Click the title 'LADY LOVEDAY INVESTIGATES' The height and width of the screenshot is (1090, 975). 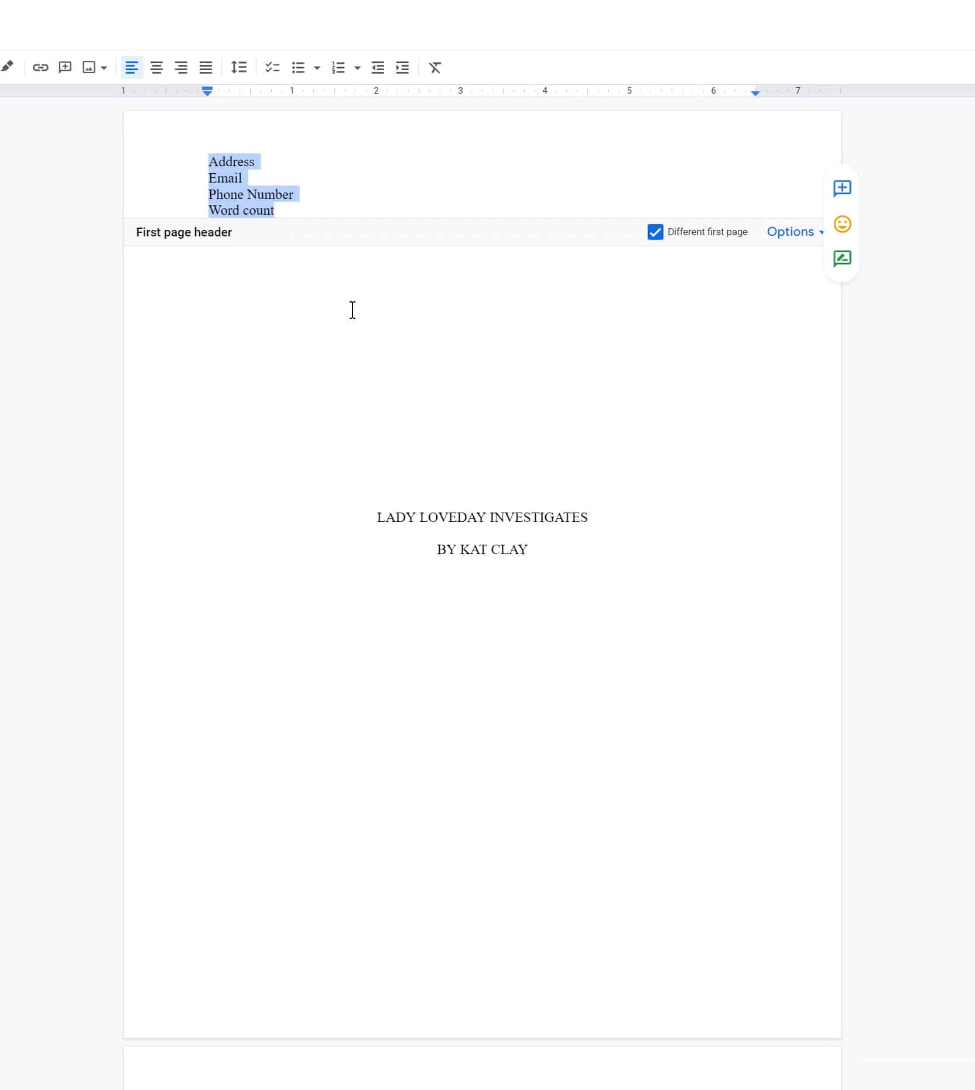[482, 517]
